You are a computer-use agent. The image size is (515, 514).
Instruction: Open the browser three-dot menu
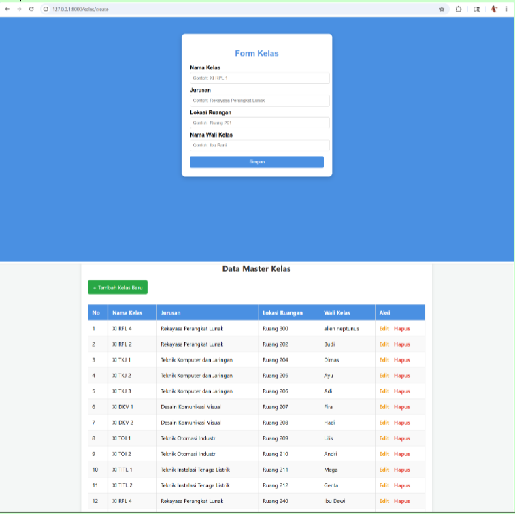tap(506, 10)
